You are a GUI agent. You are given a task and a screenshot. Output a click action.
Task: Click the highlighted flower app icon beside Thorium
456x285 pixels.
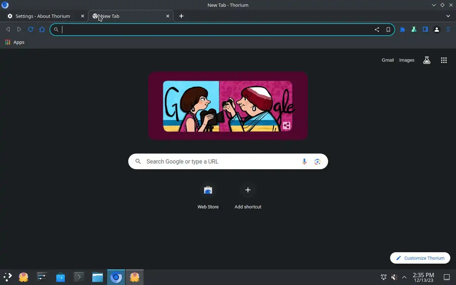[135, 277]
